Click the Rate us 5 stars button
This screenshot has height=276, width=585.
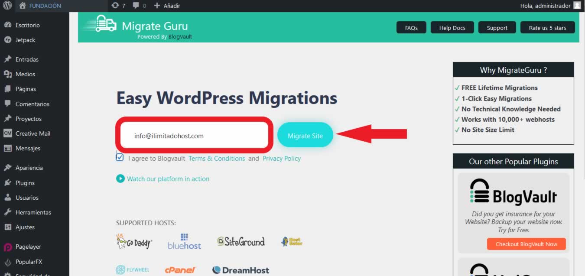point(547,28)
